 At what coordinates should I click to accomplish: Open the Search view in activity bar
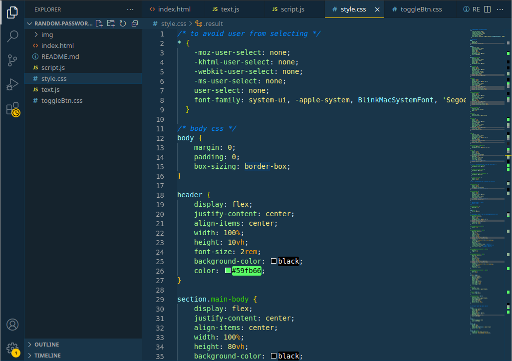12,36
